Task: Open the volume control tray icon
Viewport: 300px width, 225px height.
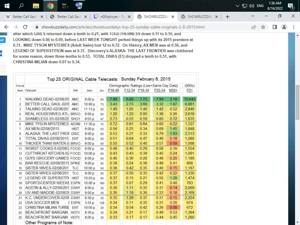Action: point(252,6)
